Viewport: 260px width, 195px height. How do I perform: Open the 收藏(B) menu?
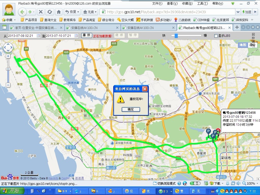point(187,4)
